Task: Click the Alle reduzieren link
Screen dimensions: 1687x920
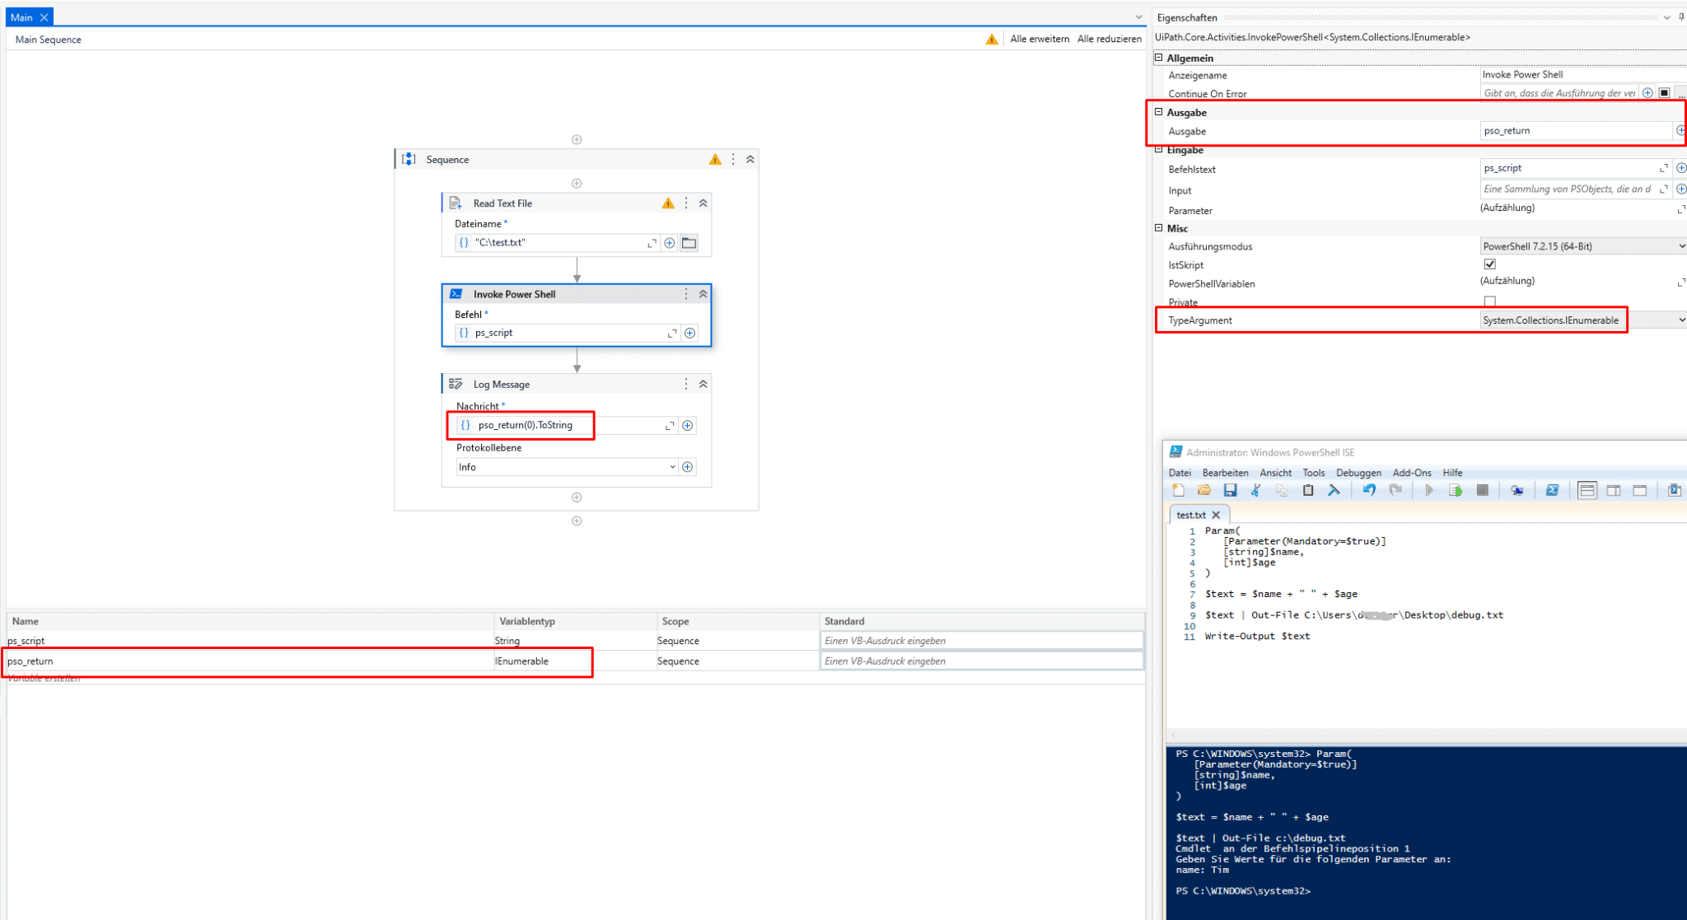Action: [x=1109, y=39]
